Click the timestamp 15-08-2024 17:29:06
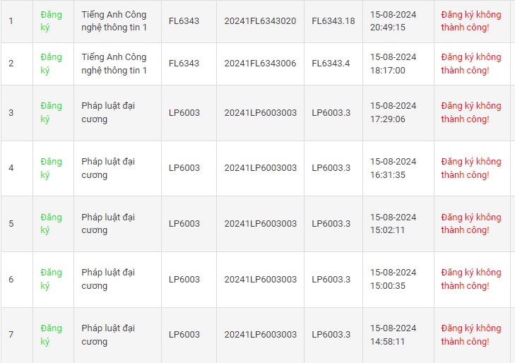Screen dimensions: 515x363 [x=393, y=112]
